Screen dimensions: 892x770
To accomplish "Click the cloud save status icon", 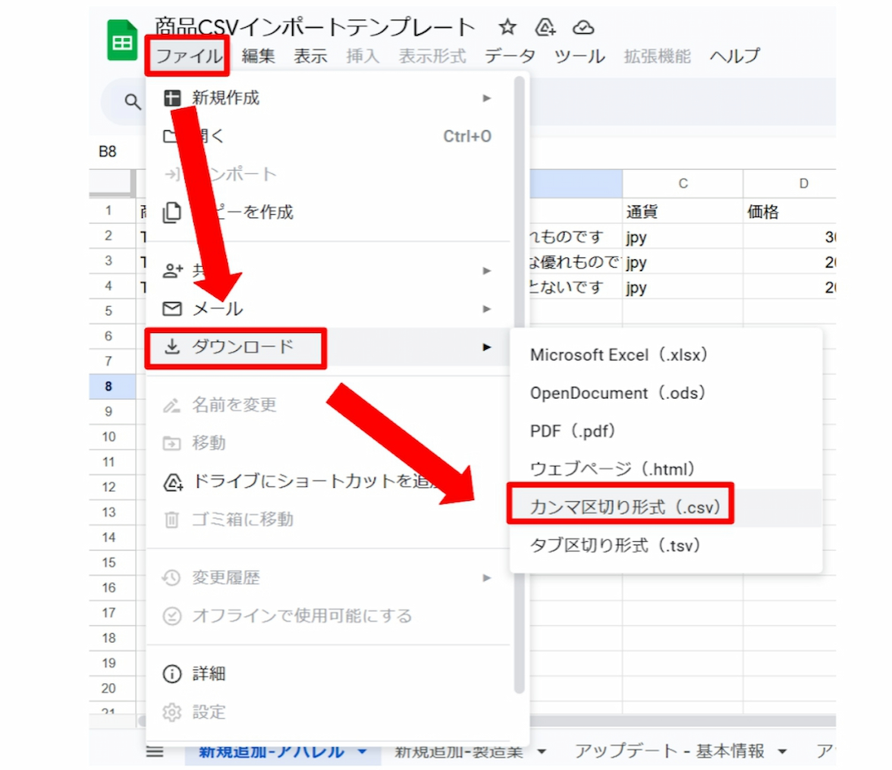I will pos(583,27).
